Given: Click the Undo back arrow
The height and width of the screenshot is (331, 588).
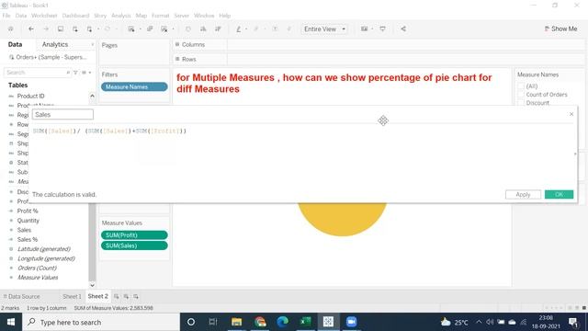Looking at the screenshot, I should (31, 29).
